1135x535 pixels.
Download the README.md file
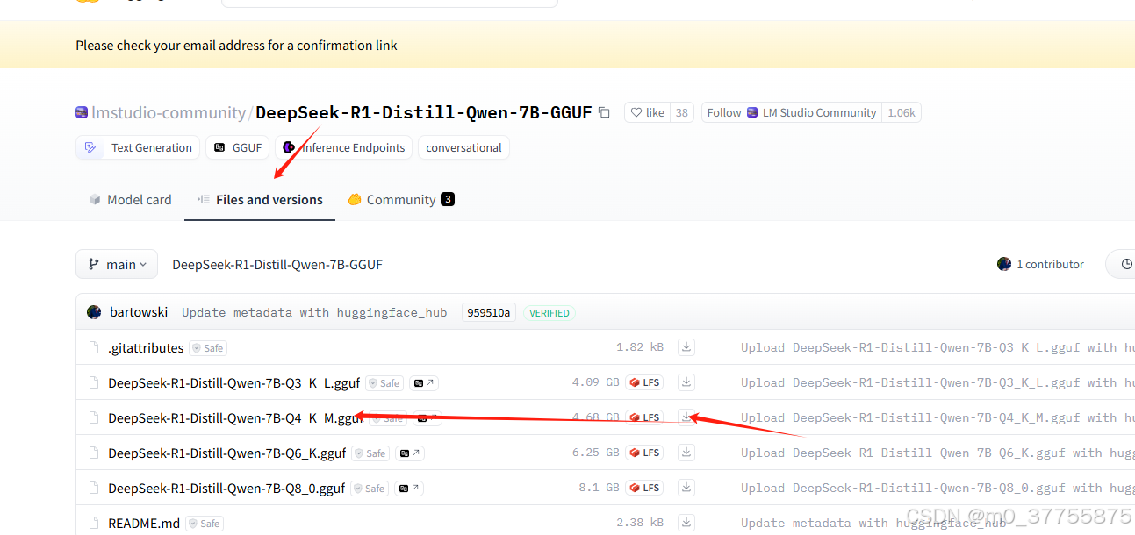pyautogui.click(x=686, y=523)
